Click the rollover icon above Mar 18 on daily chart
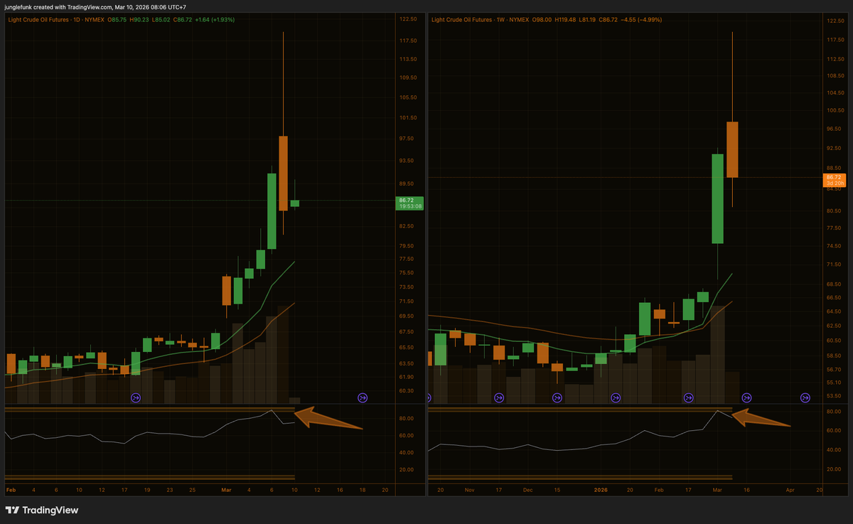This screenshot has width=853, height=524. (363, 397)
